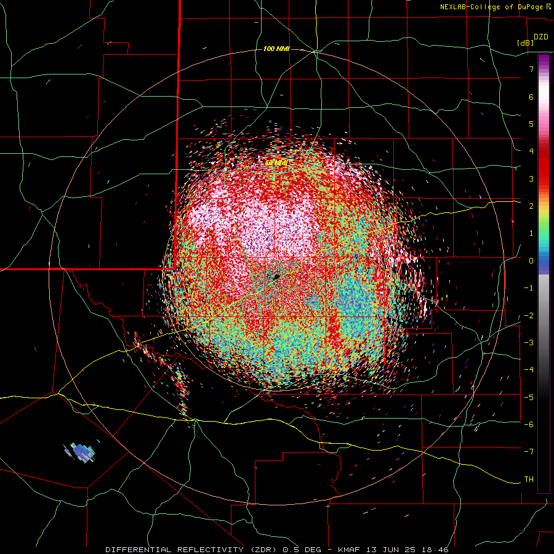
Task: Click the 1 value on color scale
Action: 531,233
